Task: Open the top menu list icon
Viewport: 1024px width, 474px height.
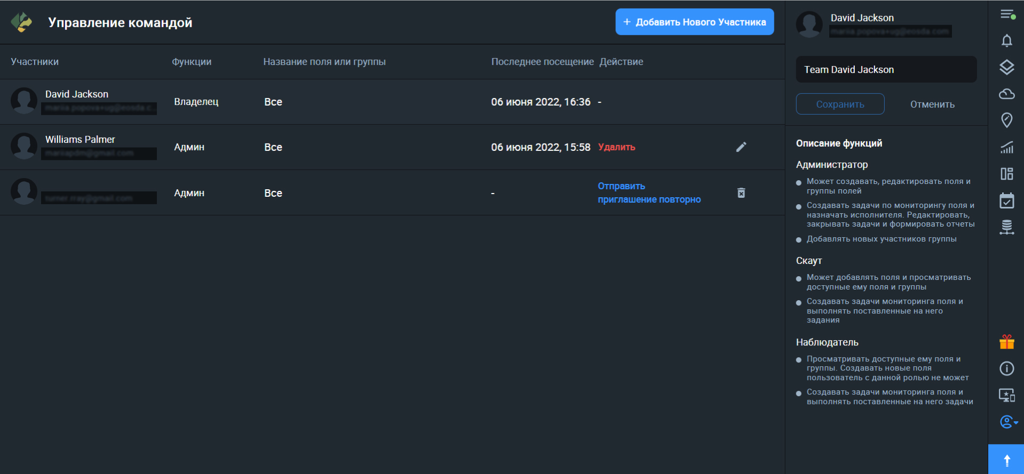Action: (x=1007, y=14)
